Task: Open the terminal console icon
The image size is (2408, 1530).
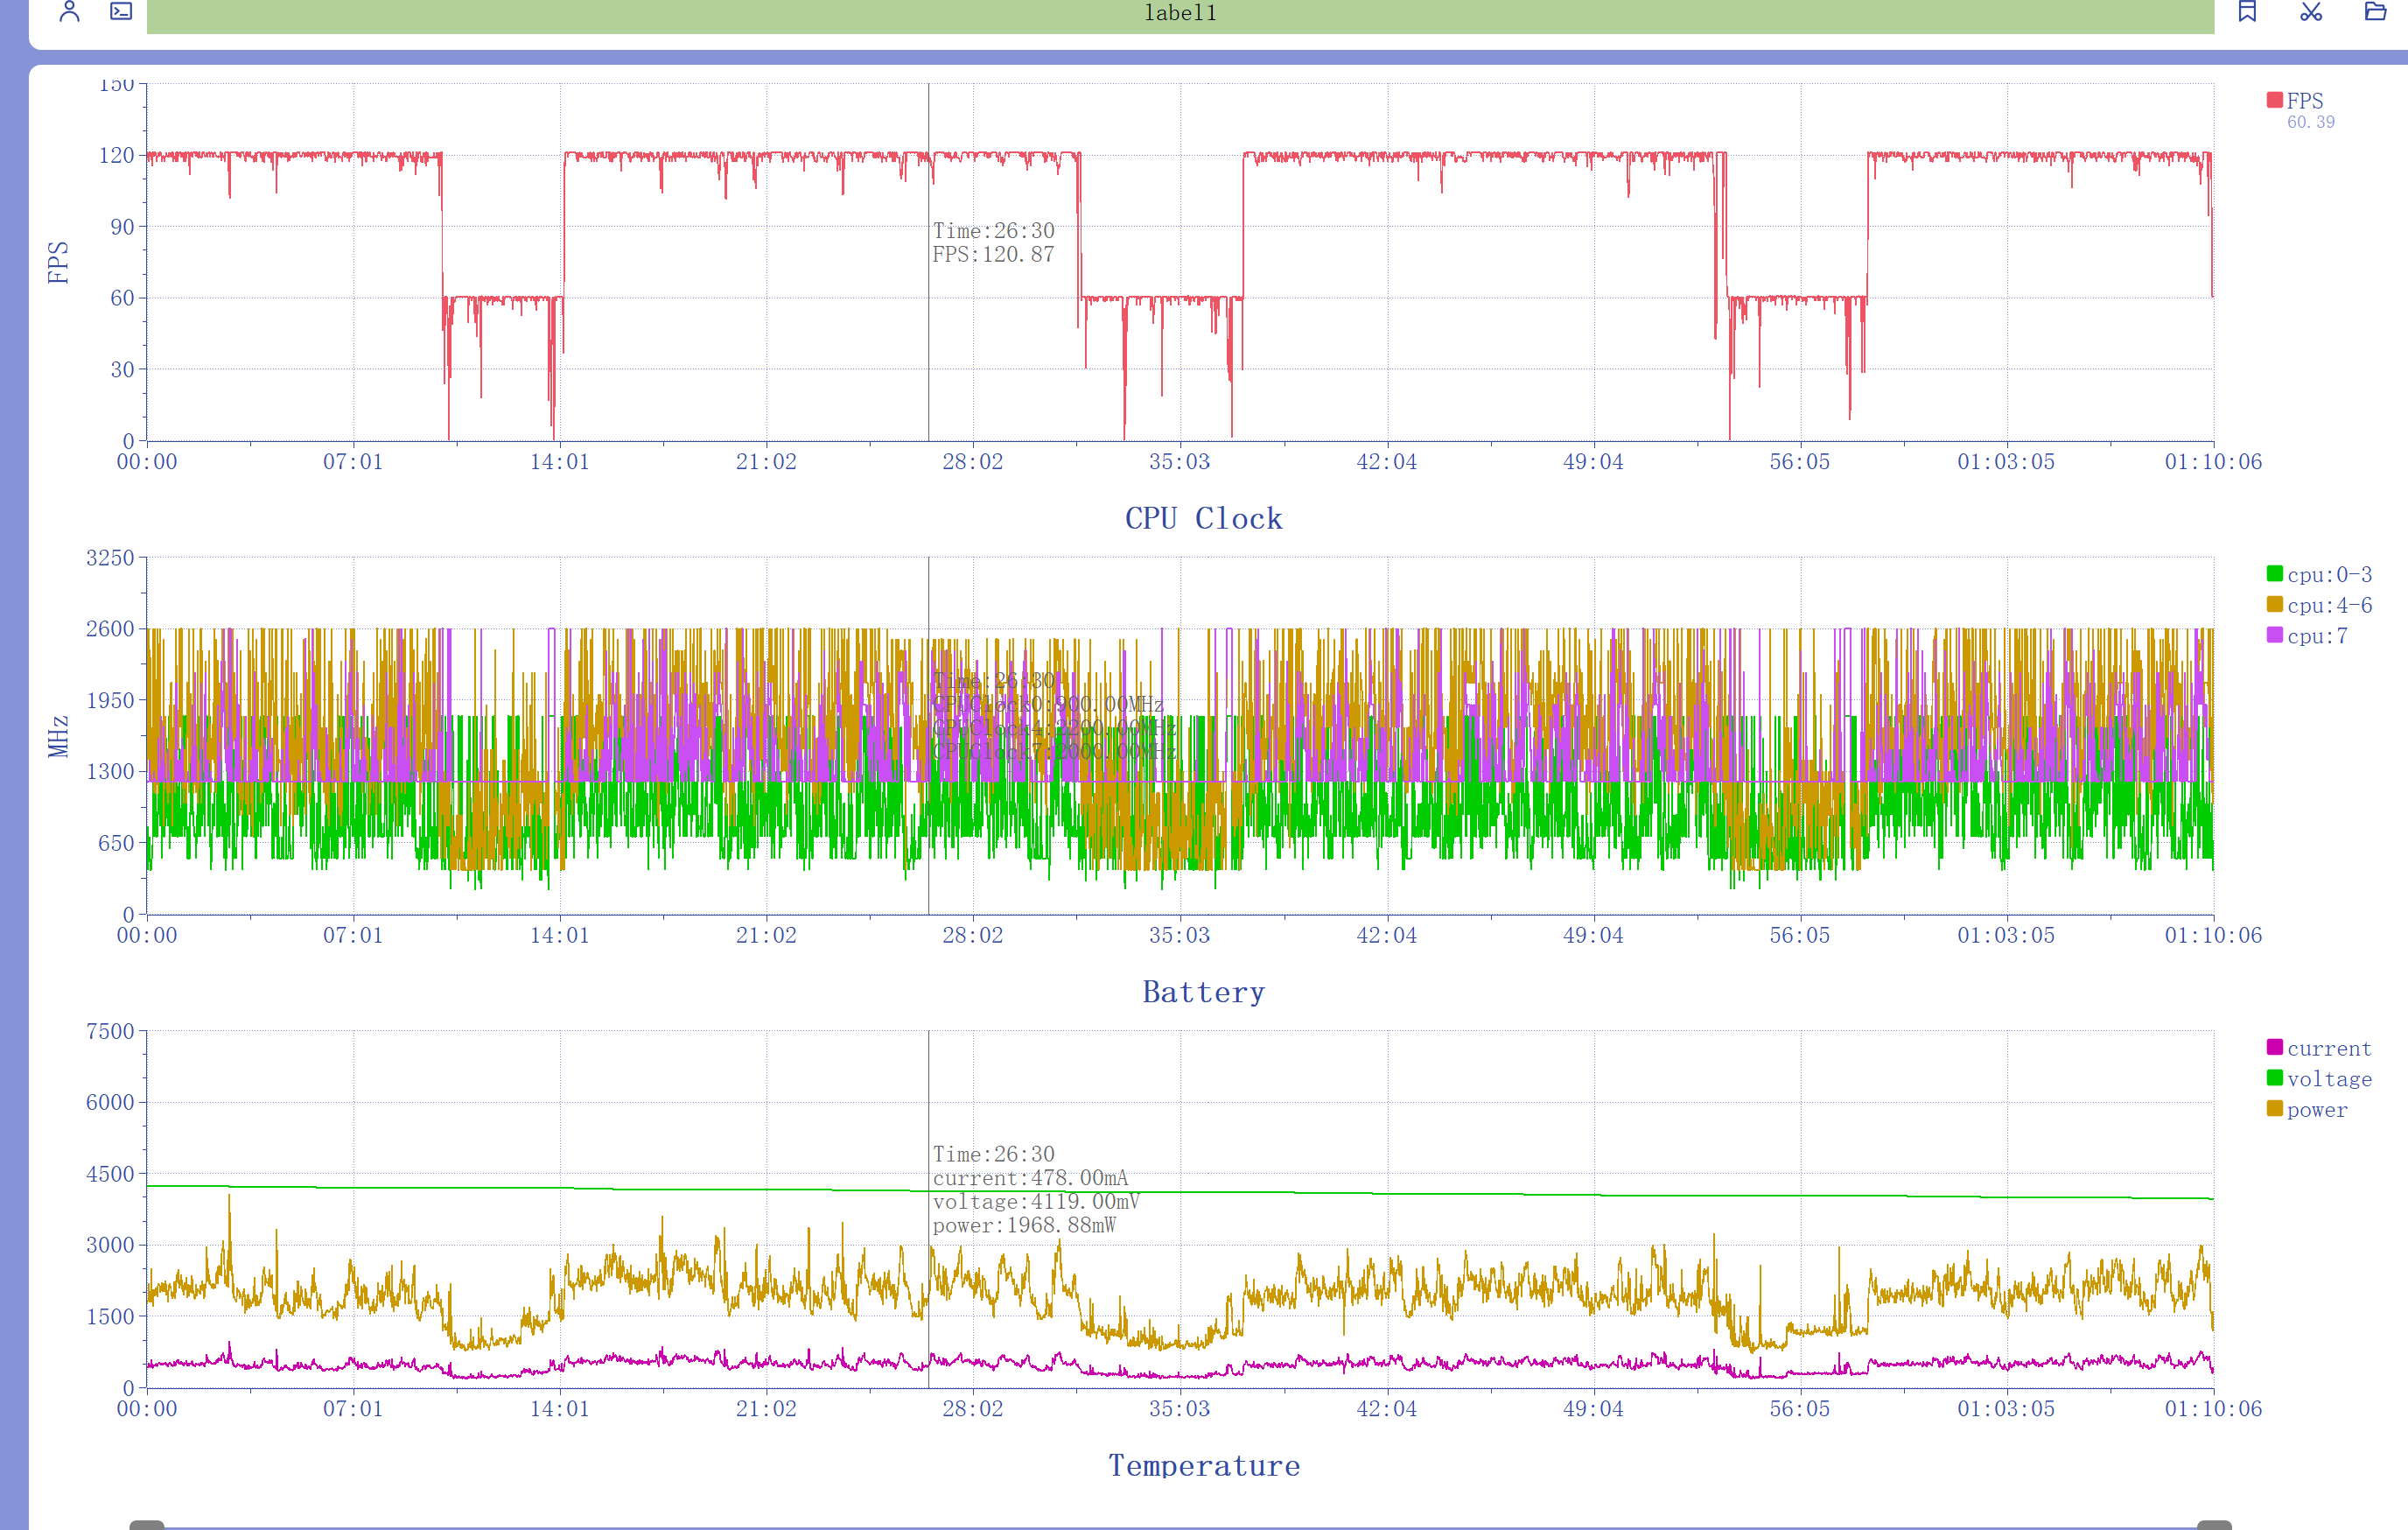Action: coord(121,11)
